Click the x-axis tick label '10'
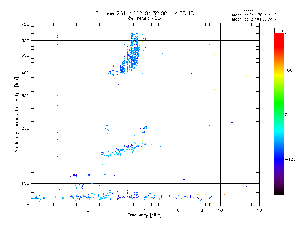Image resolution: width=305 pixels, height=229 pixels. 220,210
